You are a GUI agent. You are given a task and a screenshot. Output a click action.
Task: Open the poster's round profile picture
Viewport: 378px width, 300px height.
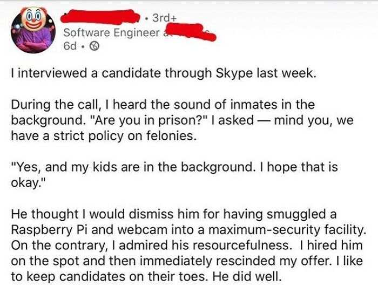[33, 31]
